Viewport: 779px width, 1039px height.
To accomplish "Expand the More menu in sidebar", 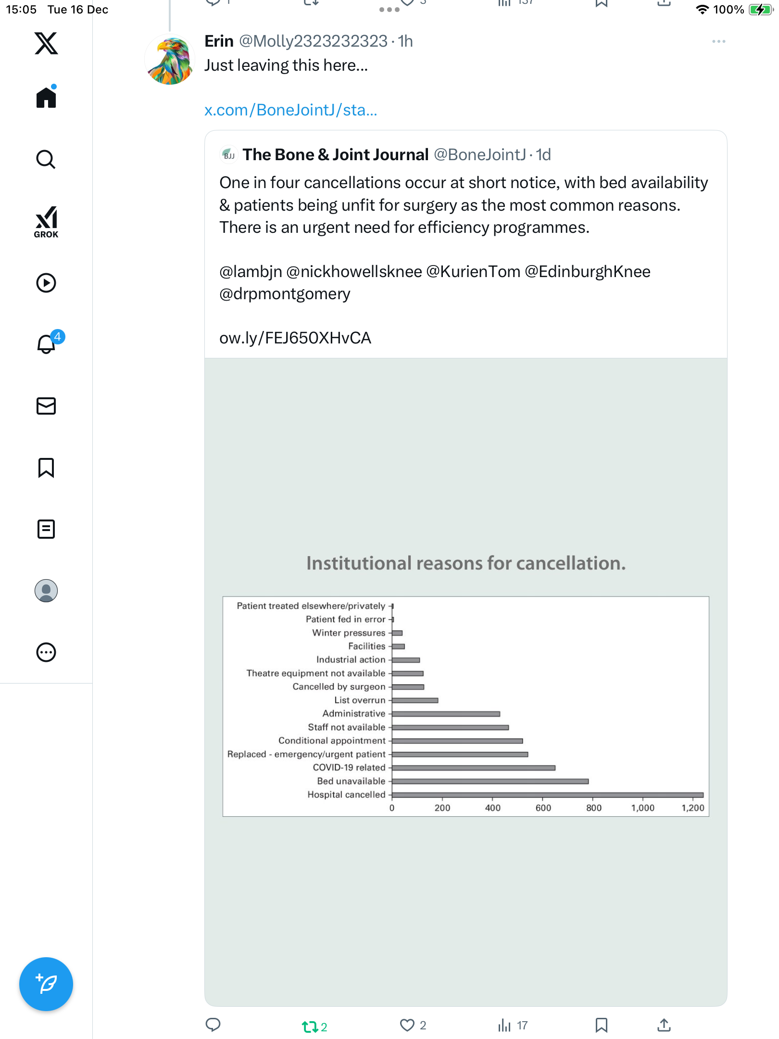I will (46, 652).
